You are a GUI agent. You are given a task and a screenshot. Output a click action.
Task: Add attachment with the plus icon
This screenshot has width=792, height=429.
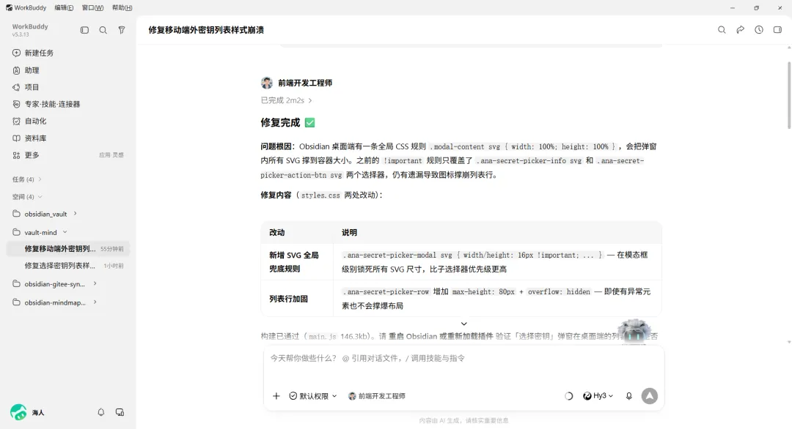pyautogui.click(x=276, y=396)
